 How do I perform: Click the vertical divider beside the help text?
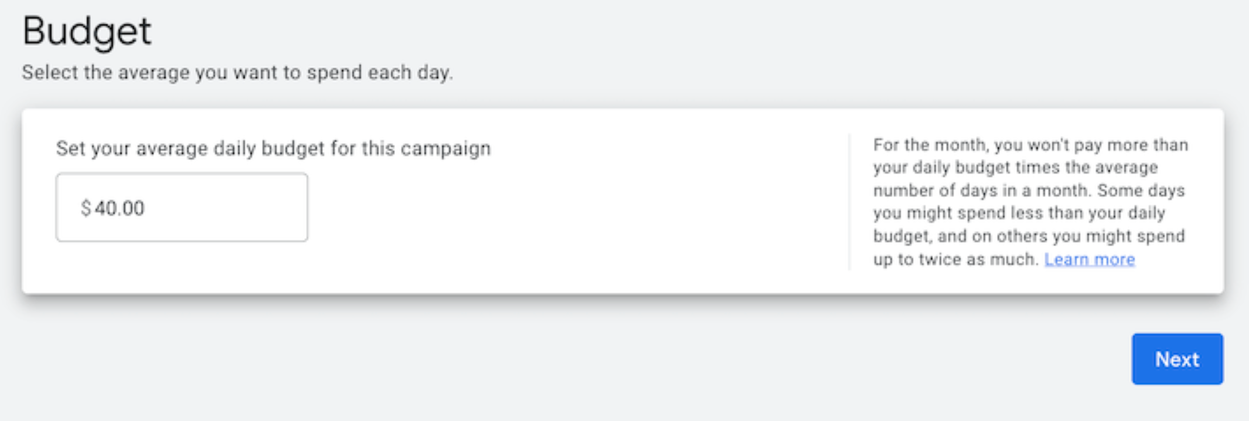[849, 202]
